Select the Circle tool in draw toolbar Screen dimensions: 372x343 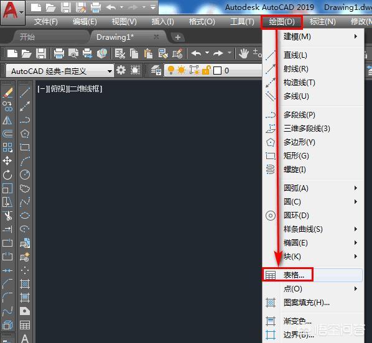(25, 175)
